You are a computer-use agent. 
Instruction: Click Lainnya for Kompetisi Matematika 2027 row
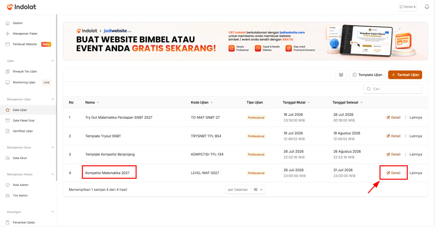coord(416,173)
